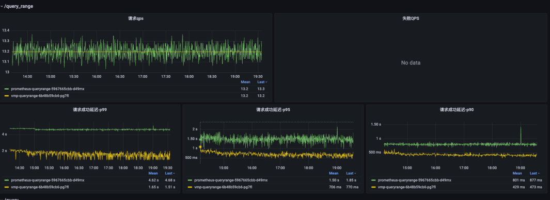Click the 801 ms mean value
This screenshot has height=200, width=550.
pos(518,180)
